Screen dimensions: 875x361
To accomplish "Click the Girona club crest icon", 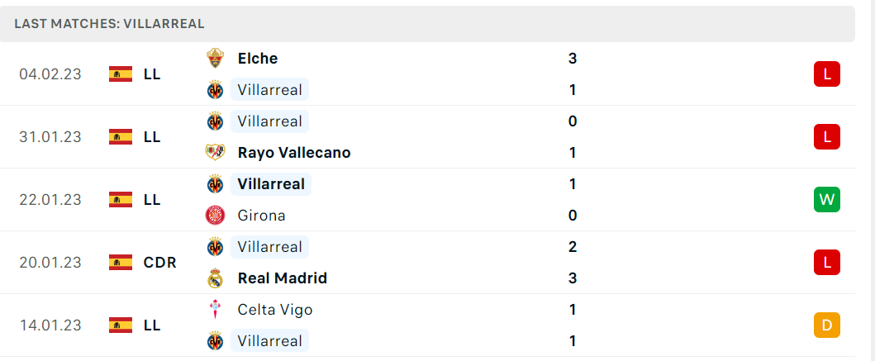I will coord(215,216).
